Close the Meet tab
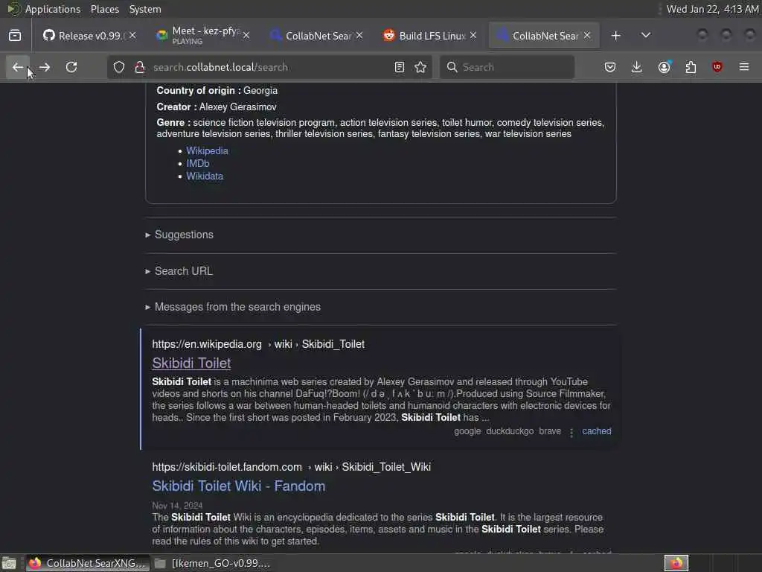Screen dimensions: 762x572 246,36
